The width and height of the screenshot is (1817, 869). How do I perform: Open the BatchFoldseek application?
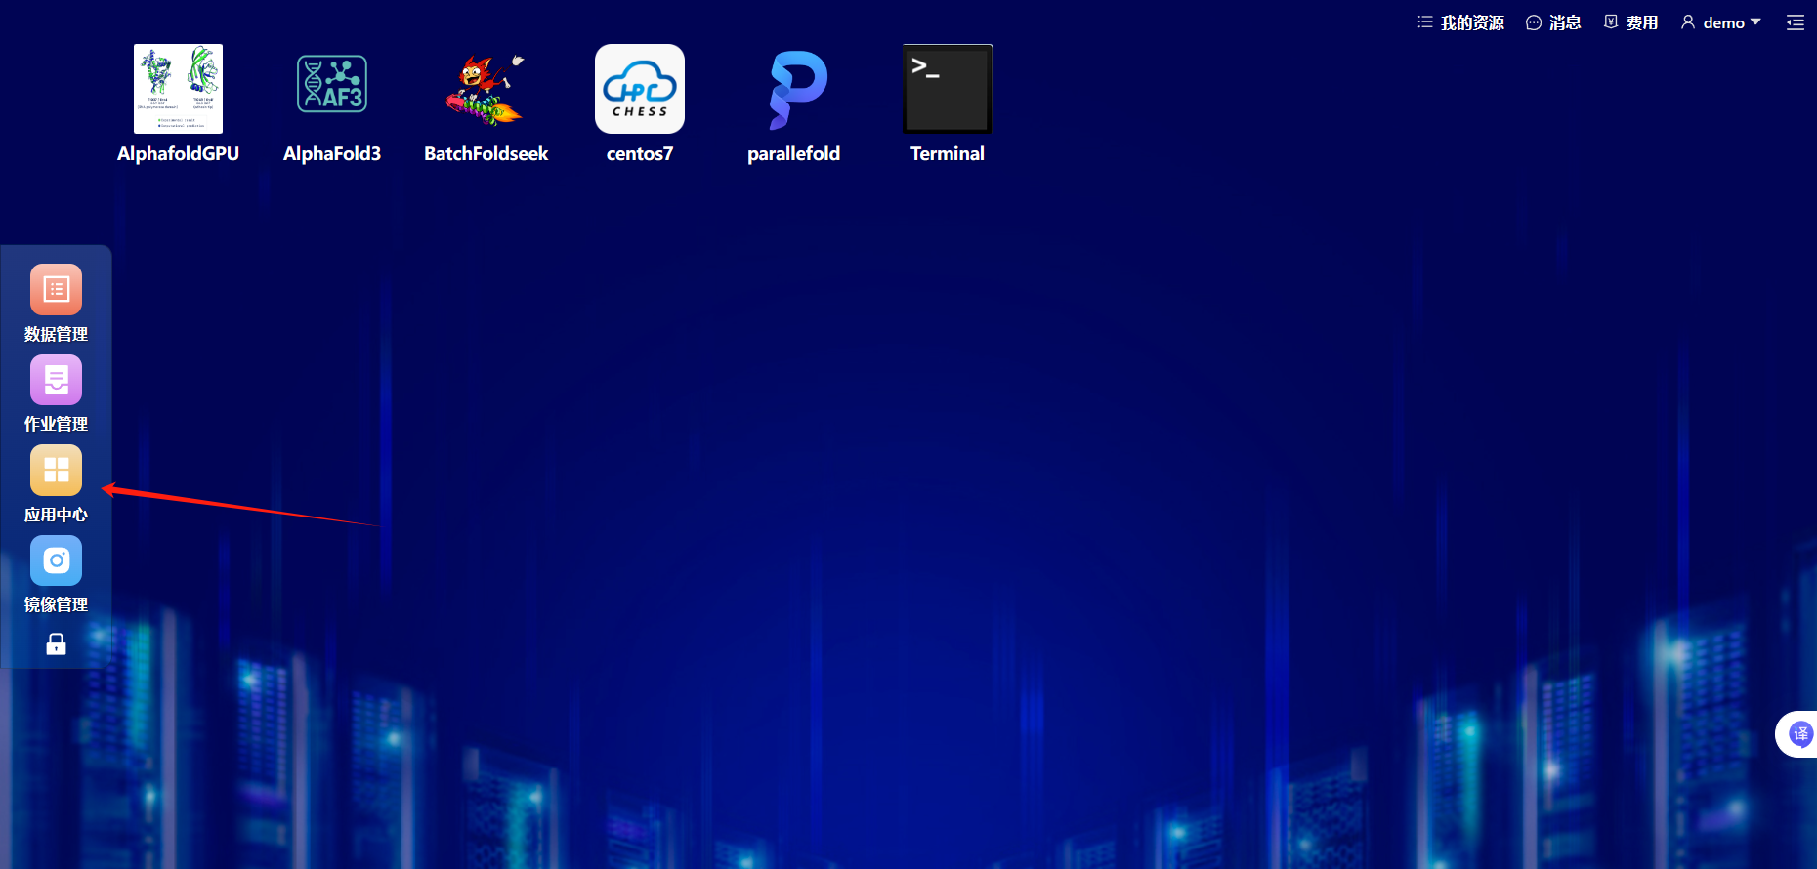point(486,89)
